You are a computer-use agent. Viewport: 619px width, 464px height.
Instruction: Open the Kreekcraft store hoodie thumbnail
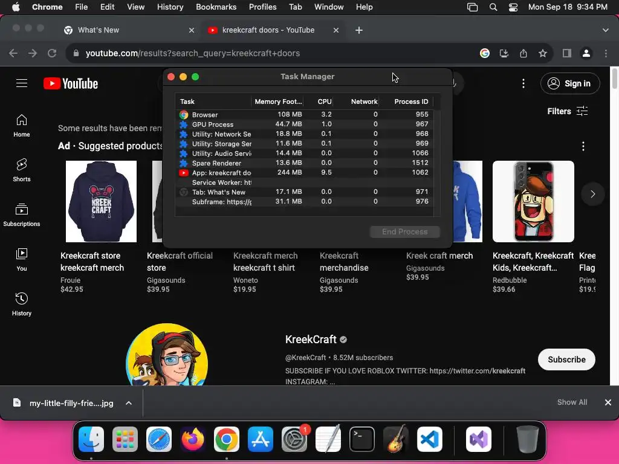click(101, 201)
